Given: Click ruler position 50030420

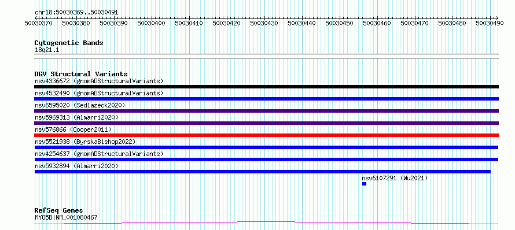Looking at the screenshot, I should 227,23.
